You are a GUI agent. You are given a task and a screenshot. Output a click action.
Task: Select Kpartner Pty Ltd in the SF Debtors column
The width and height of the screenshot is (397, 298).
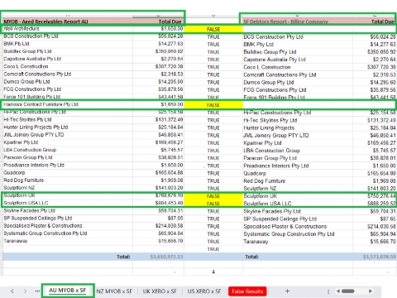click(x=262, y=143)
